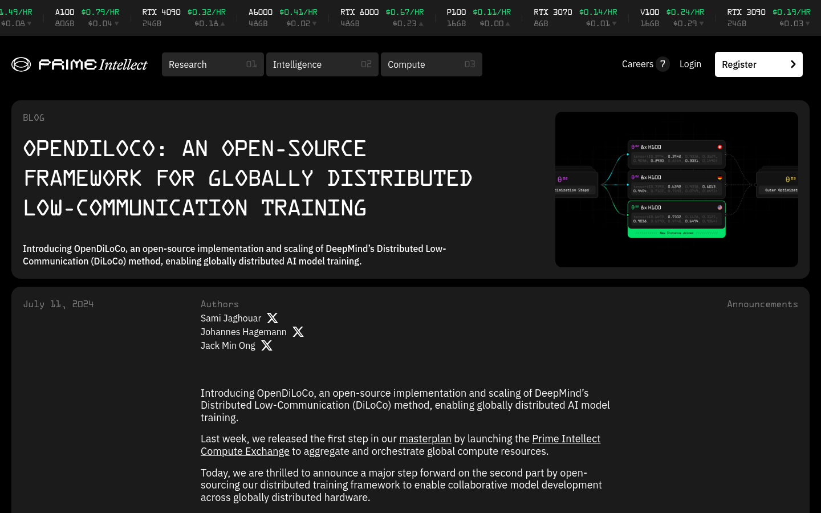Screen dimensions: 821x513
Task: Click the RTX 3070 ticker entry
Action: click(575, 18)
